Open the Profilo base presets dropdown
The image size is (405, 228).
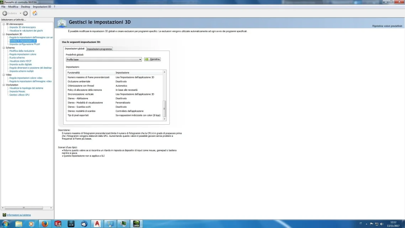[x=104, y=59]
